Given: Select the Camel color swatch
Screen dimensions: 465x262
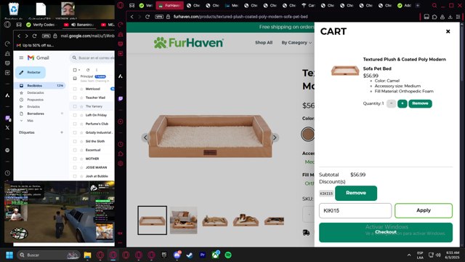Looking at the screenshot, I should tap(307, 134).
